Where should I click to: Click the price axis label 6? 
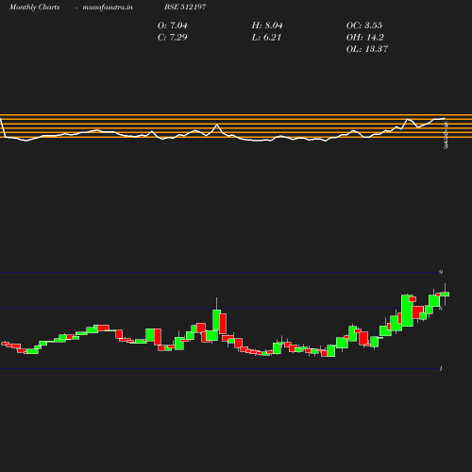tap(441, 309)
